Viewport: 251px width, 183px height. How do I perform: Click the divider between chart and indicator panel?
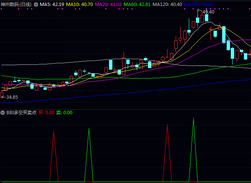[x=125, y=109]
